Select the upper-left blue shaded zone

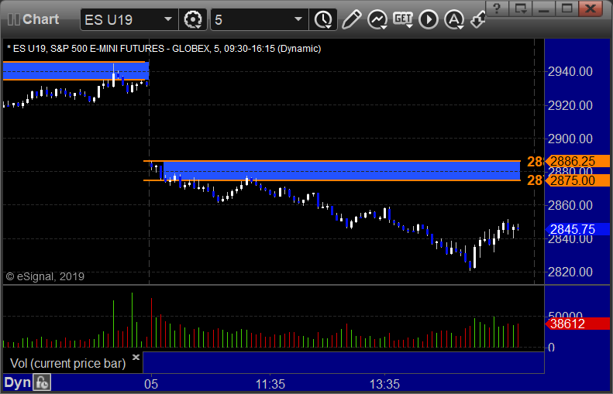click(76, 70)
